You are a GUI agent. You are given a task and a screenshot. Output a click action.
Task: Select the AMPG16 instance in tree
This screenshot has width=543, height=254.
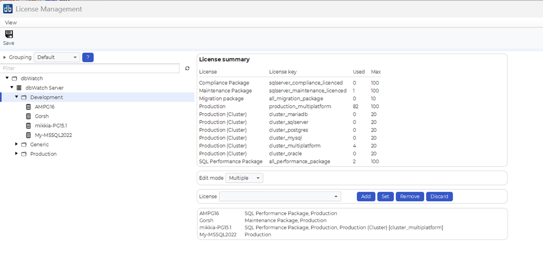[x=45, y=107]
